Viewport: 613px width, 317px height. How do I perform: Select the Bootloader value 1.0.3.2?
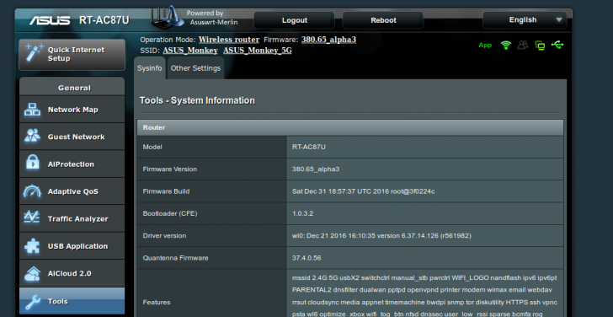coord(302,213)
